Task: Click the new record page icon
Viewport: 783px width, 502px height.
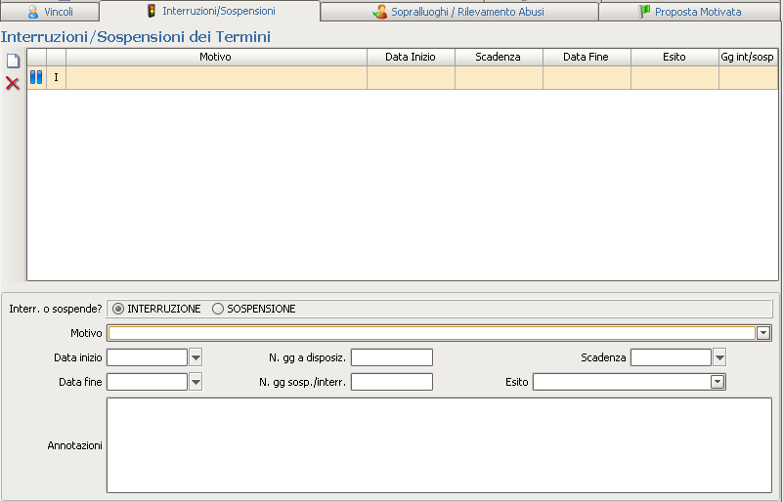Action: click(x=13, y=61)
